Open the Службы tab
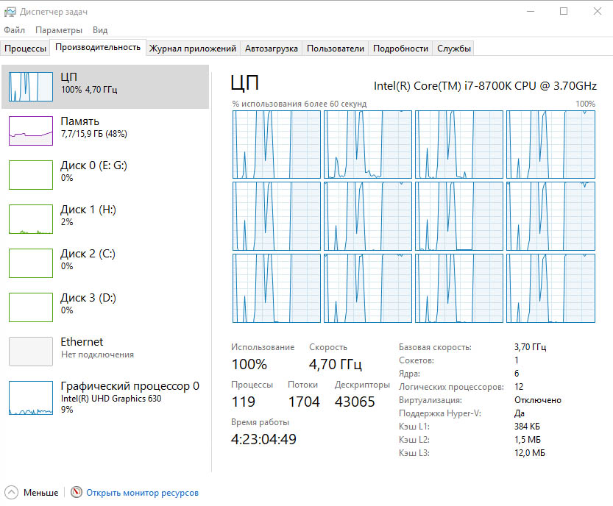 454,49
